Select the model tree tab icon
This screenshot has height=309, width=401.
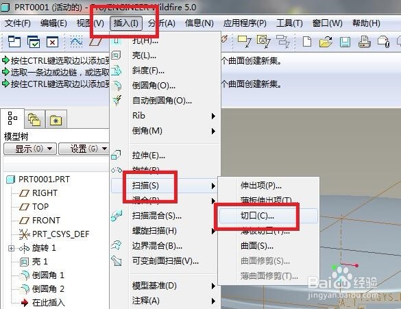click(12, 119)
